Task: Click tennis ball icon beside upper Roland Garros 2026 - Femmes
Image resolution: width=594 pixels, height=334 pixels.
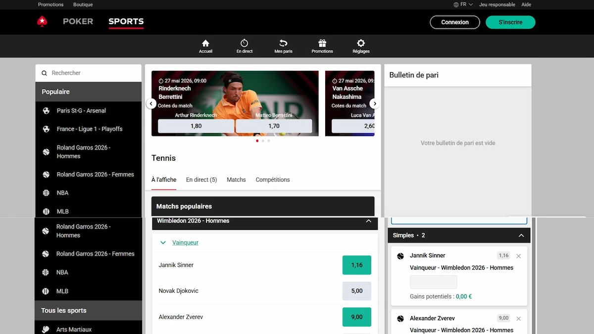Action: click(46, 175)
